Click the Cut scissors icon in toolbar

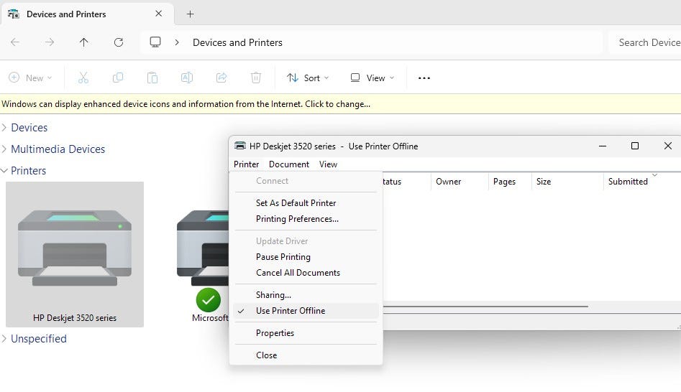click(83, 78)
